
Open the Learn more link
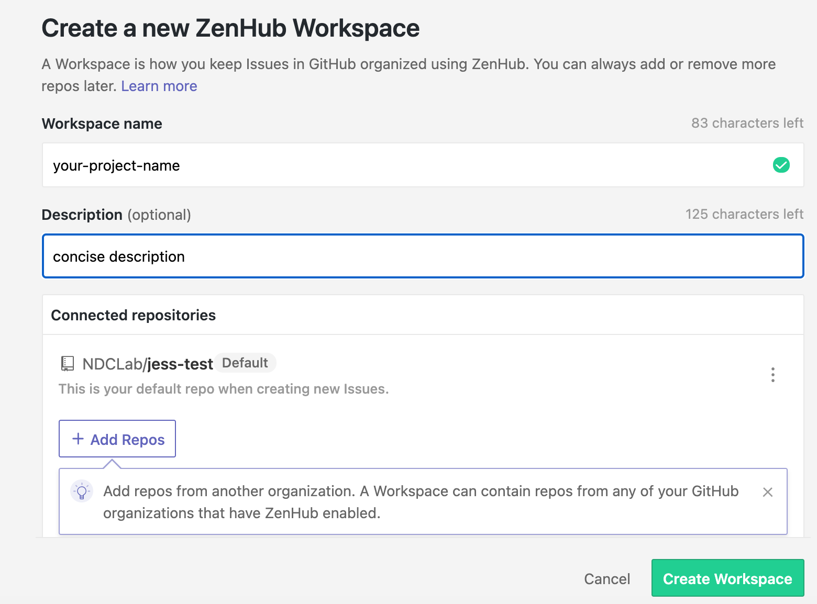(x=159, y=86)
